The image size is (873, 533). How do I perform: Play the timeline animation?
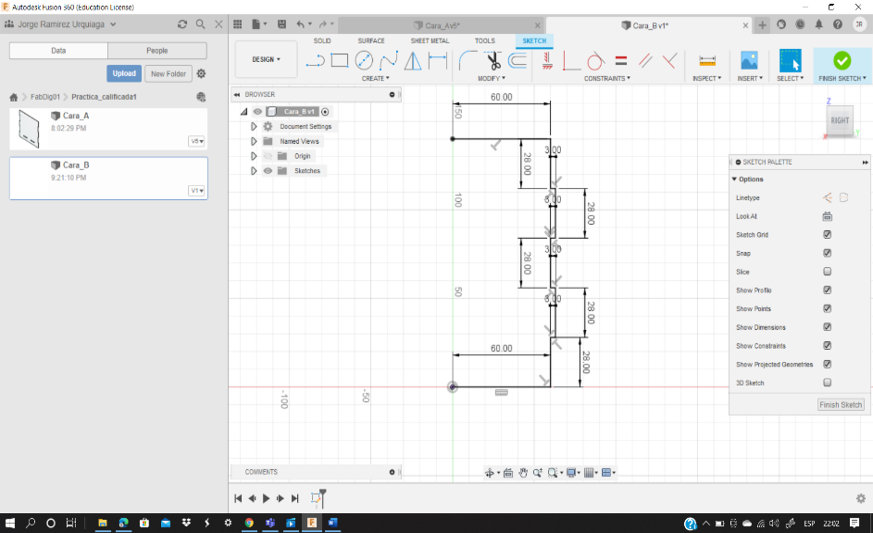point(266,498)
